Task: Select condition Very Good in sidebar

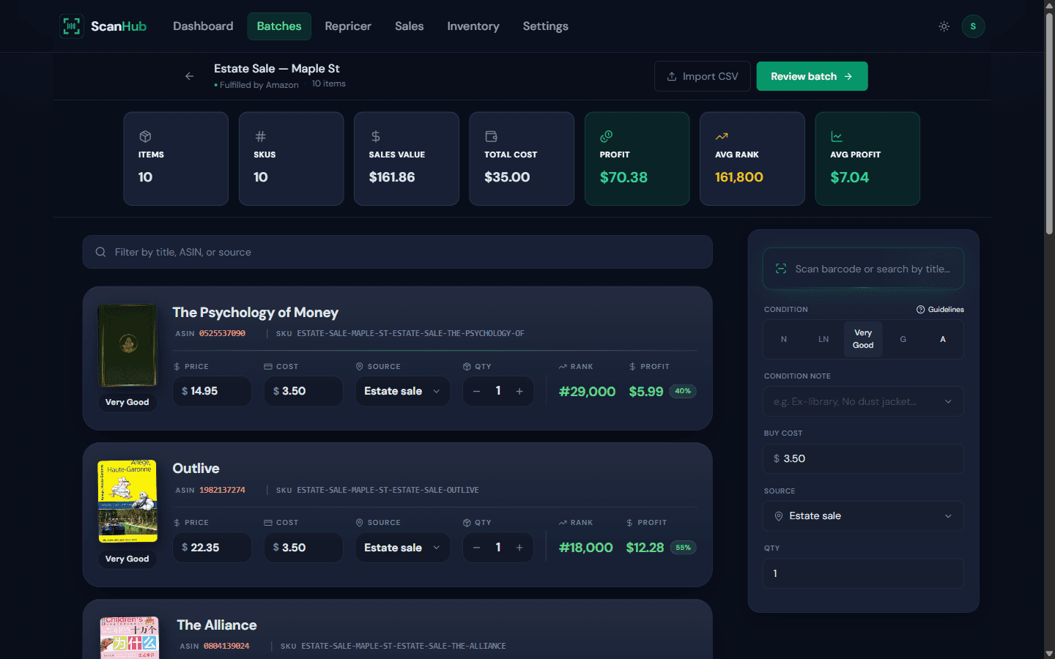Action: pos(863,339)
